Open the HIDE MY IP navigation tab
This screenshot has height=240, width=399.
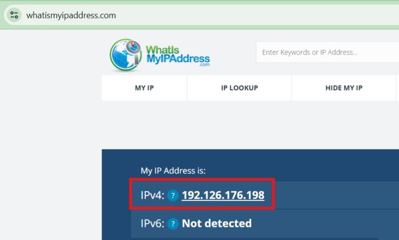[344, 88]
